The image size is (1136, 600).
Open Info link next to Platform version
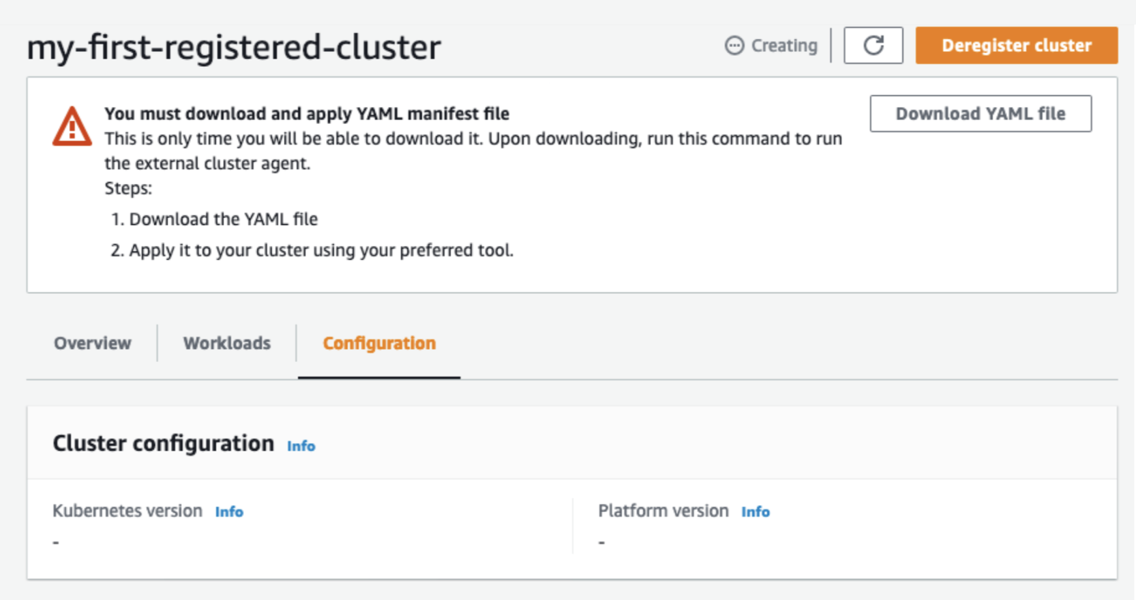tap(756, 512)
